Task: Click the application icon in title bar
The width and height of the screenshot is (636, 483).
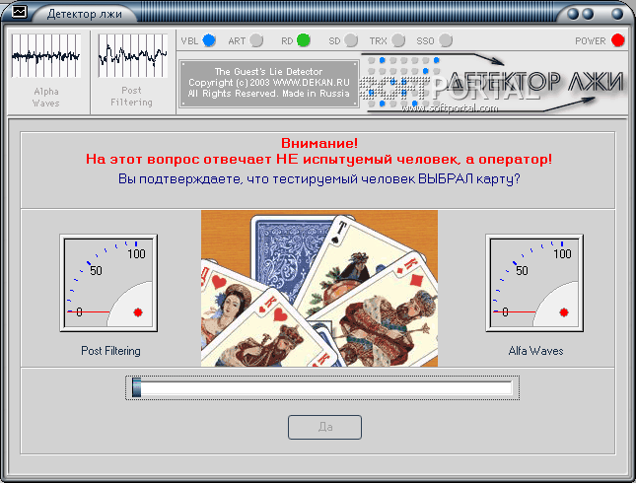Action: coord(19,12)
